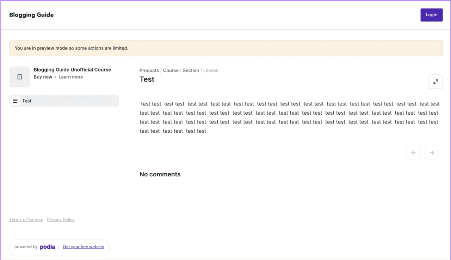Open the Products breadcrumb

pos(149,70)
